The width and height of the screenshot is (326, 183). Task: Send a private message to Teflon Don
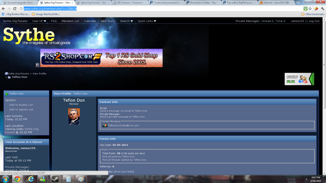pyautogui.click(x=122, y=117)
